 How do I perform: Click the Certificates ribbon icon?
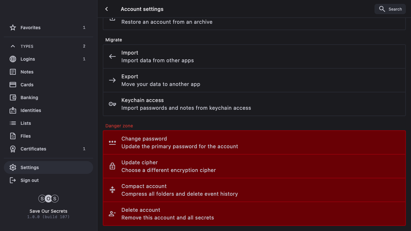(13, 149)
